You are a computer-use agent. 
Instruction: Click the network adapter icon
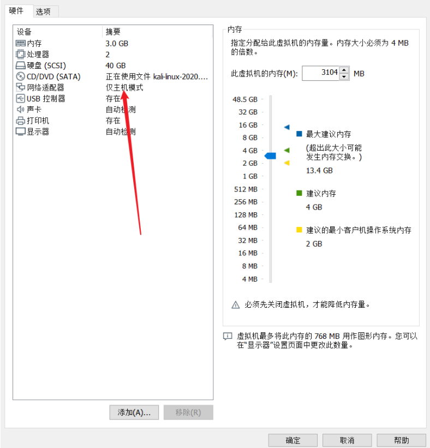click(x=20, y=87)
